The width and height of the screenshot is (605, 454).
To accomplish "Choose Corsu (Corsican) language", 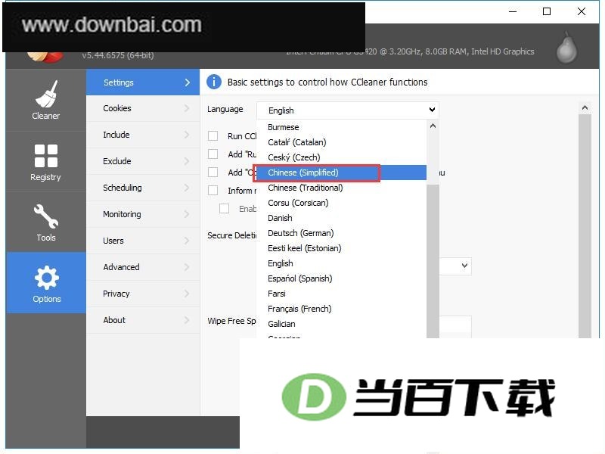I will pos(342,203).
